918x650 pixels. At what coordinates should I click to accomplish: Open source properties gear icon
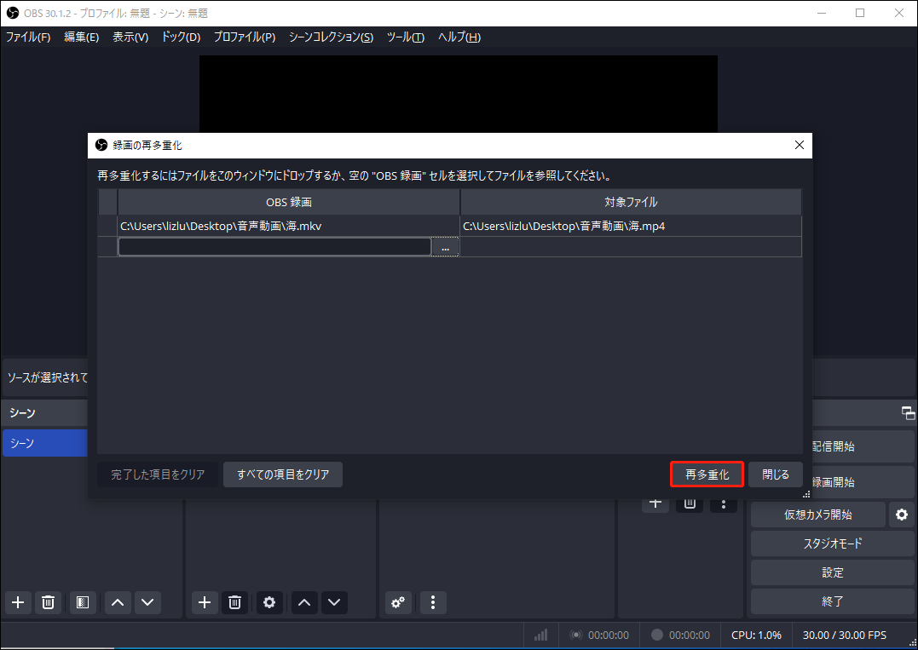[x=269, y=602]
